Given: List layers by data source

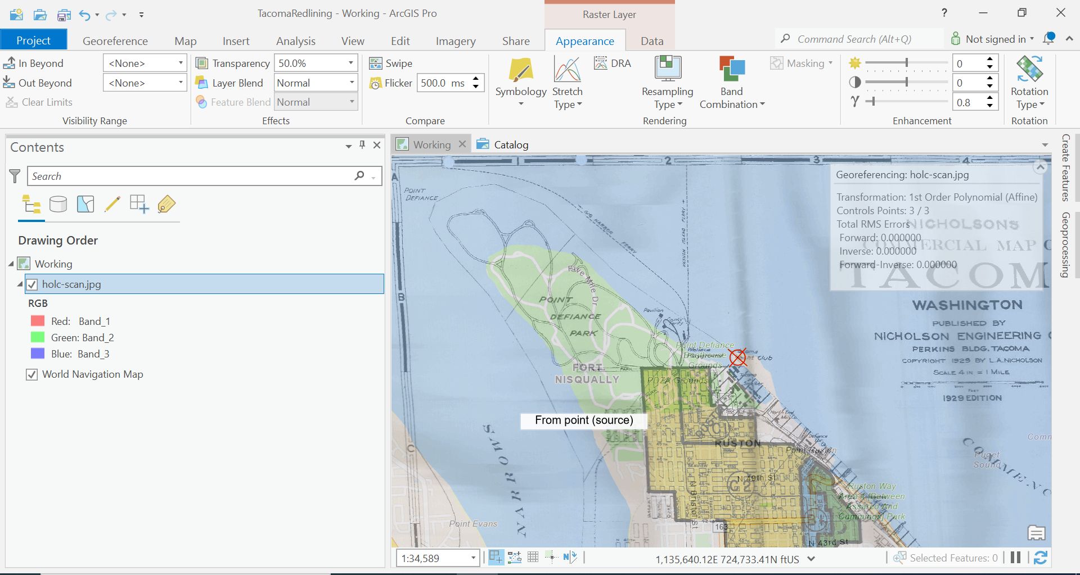Looking at the screenshot, I should click(58, 204).
